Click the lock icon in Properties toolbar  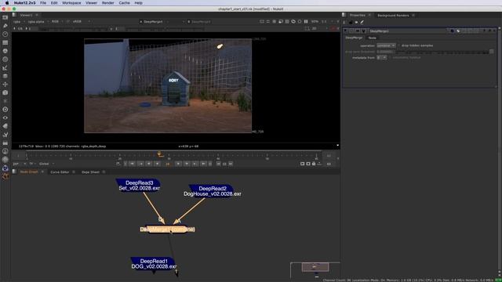click(351, 23)
